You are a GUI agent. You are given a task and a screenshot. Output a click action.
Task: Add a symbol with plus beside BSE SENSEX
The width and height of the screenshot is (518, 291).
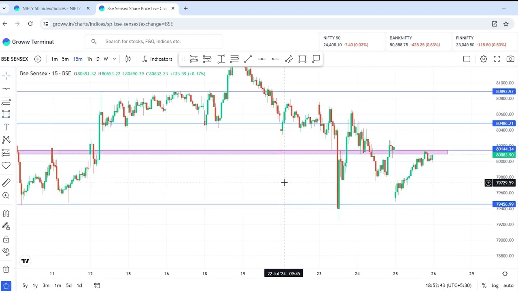[x=38, y=59]
